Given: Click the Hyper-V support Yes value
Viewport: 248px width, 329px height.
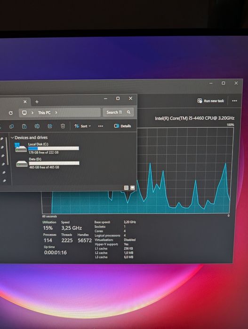Looking at the screenshot, I should click(126, 244).
